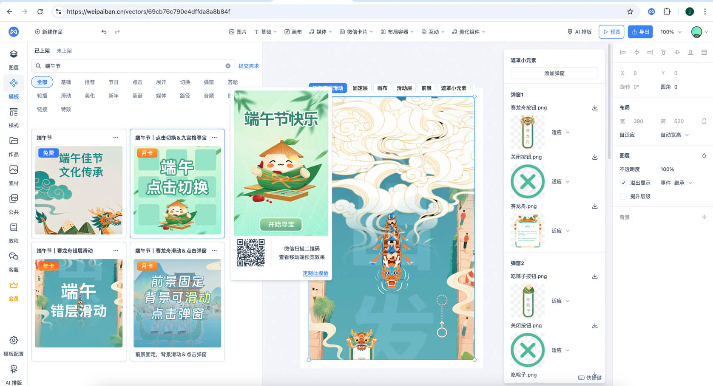Click the 定制此模板 link
The width and height of the screenshot is (713, 386).
315,273
